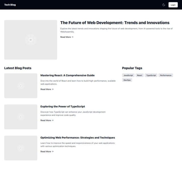Toggle dark mode with the moon icon

[x=164, y=5]
